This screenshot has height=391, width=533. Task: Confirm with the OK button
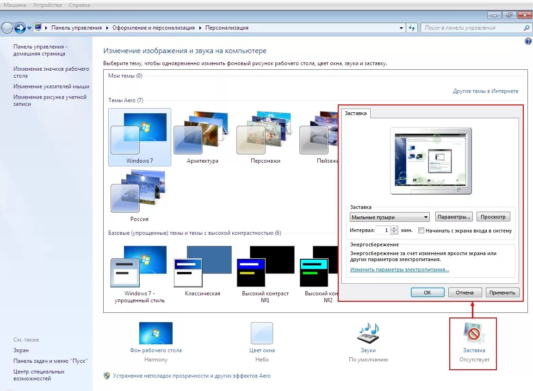coord(428,293)
